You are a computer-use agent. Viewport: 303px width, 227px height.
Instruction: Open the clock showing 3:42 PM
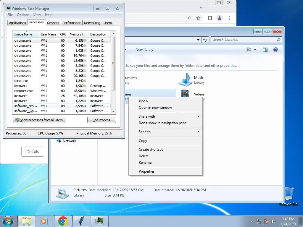(x=288, y=221)
